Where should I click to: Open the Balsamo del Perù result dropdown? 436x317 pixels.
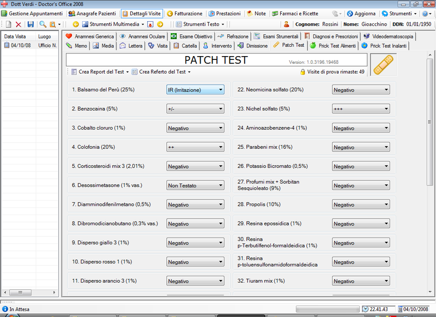195,90
